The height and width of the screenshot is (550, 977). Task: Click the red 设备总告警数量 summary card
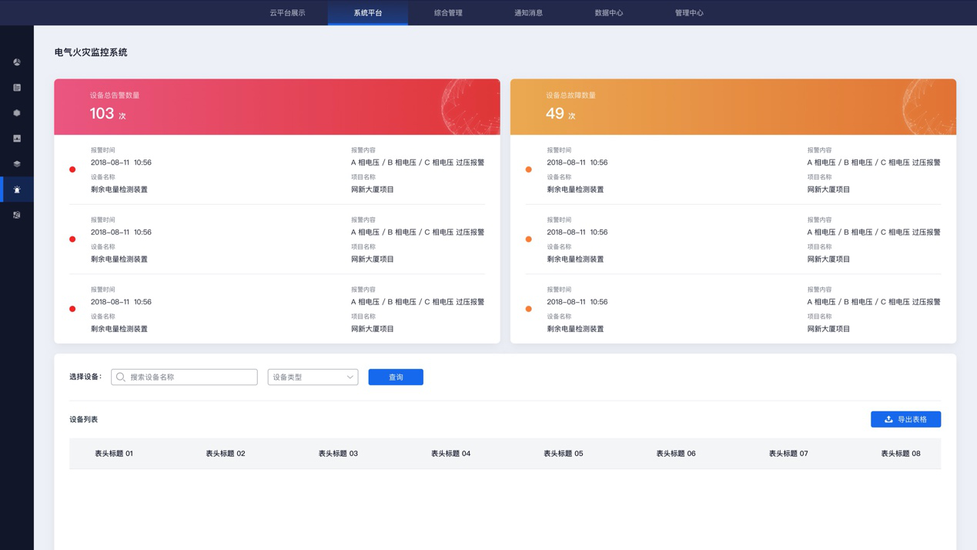click(276, 107)
